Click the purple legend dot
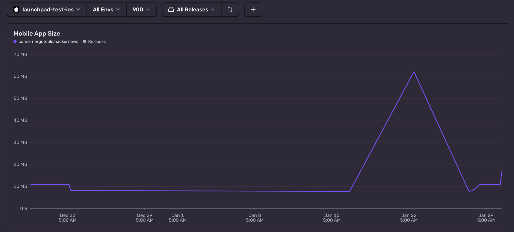 [x=15, y=41]
